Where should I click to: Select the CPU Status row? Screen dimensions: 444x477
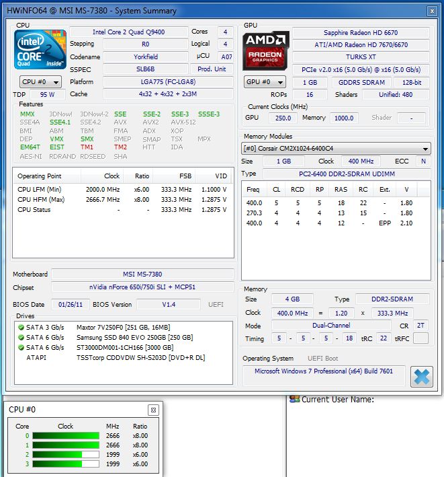click(123, 210)
